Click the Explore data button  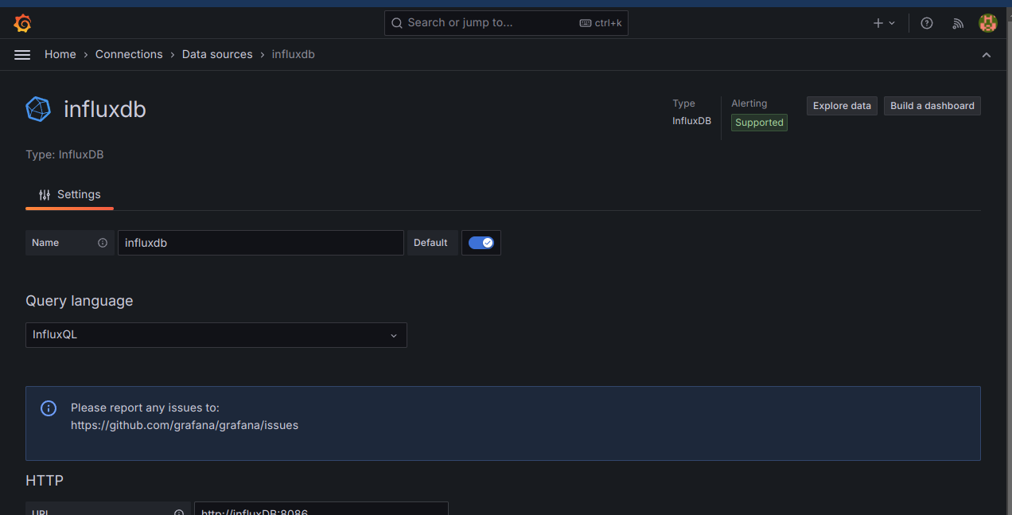coord(842,106)
